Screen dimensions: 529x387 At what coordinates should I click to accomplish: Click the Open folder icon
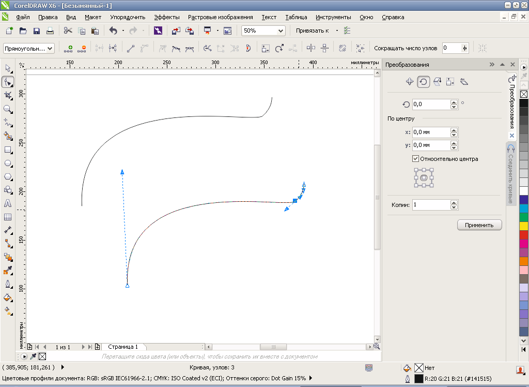coord(23,31)
